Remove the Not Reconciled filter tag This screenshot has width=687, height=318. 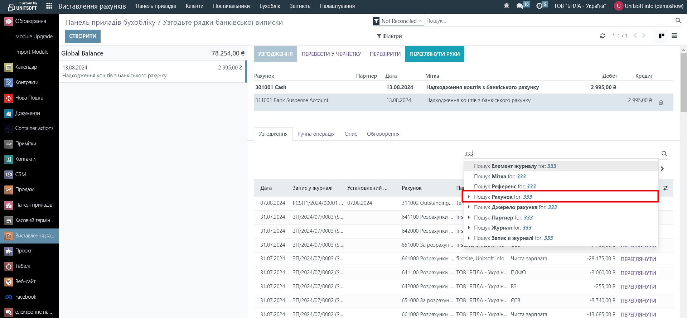[x=420, y=21]
